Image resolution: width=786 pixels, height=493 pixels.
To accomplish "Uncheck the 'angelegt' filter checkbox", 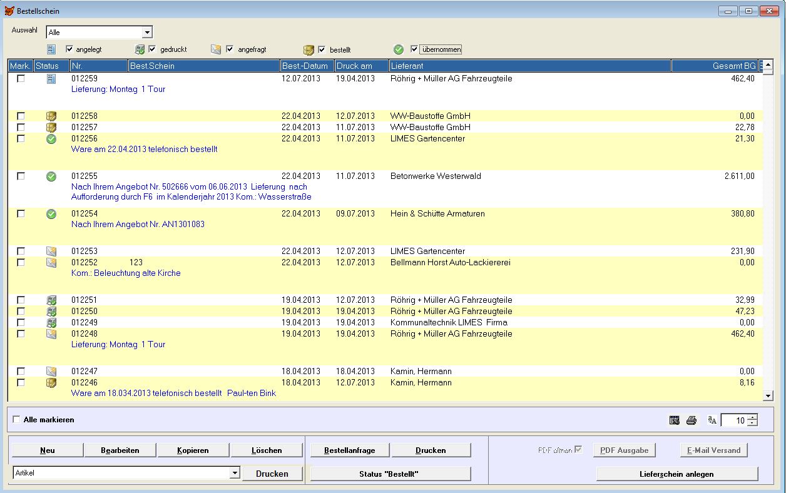I will tap(69, 49).
